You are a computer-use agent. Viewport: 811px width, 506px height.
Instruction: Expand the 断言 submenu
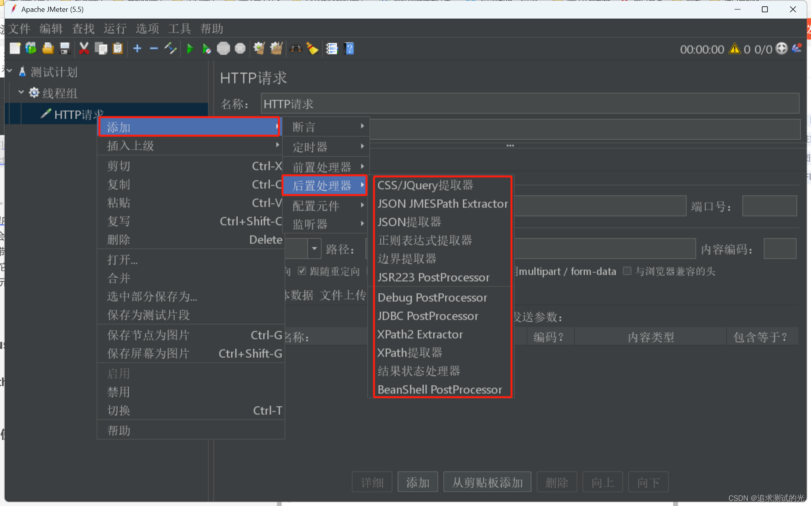pyautogui.click(x=326, y=127)
